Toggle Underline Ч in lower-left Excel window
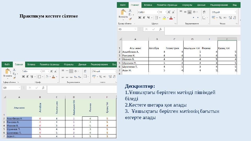This screenshot has height=141, width=251. pyautogui.click(x=32, y=77)
